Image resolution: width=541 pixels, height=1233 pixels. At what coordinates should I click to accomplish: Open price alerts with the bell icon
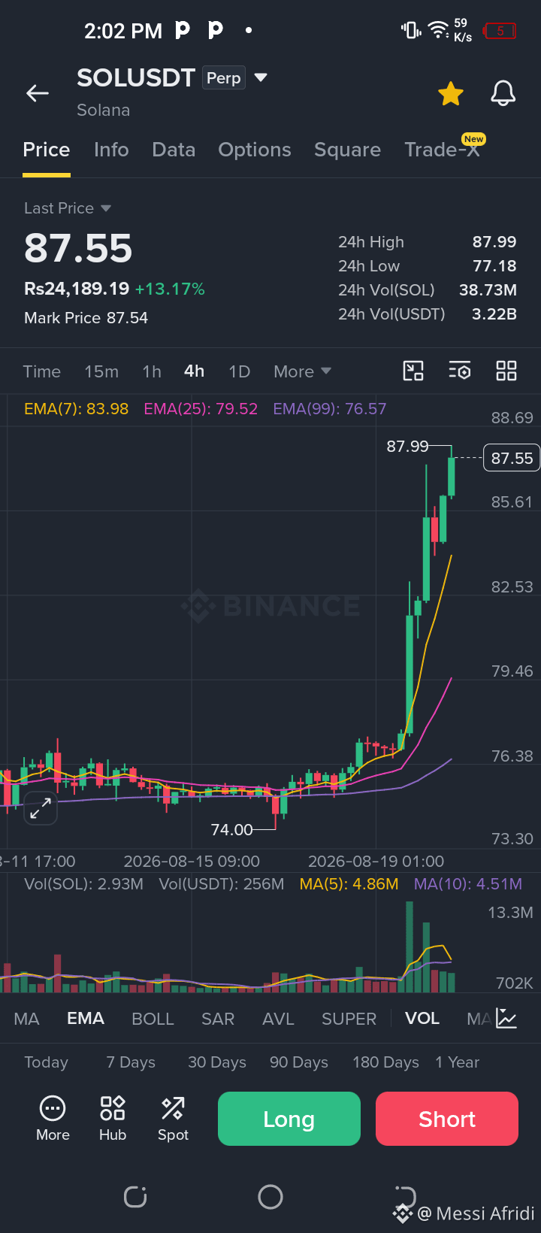click(503, 93)
